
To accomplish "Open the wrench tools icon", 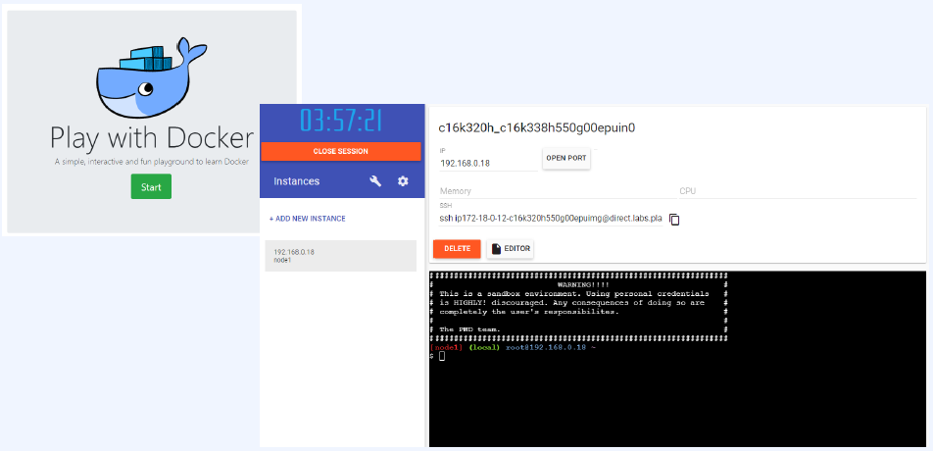I will pyautogui.click(x=375, y=181).
